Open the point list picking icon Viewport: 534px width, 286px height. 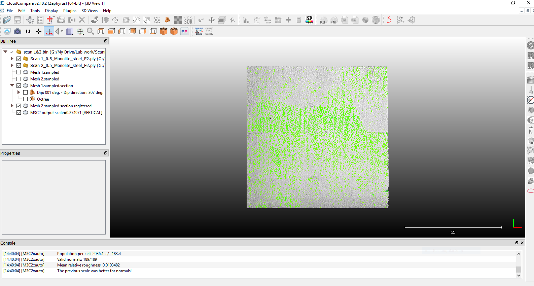coord(40,20)
